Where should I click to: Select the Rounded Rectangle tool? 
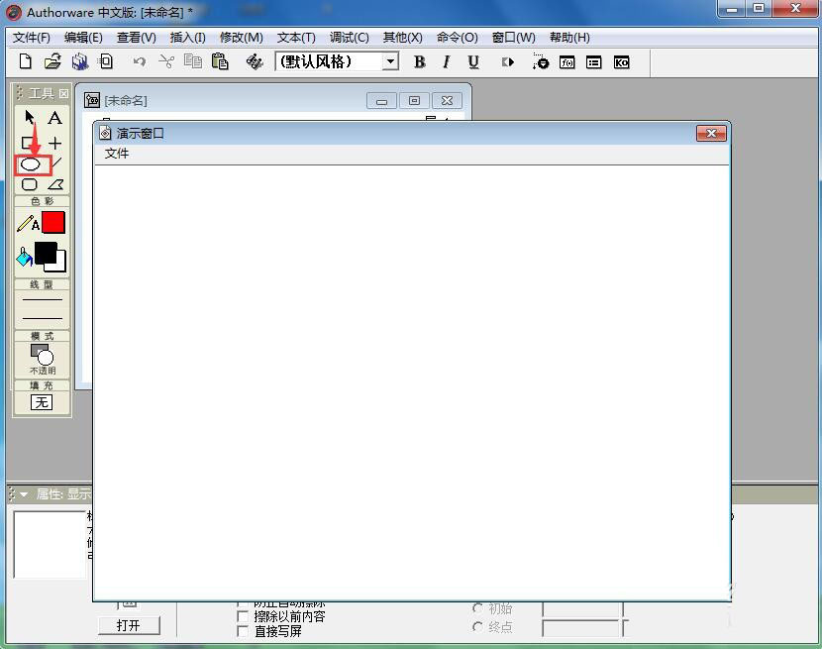[x=29, y=185]
